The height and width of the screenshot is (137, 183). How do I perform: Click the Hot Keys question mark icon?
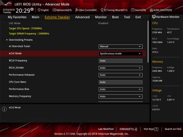[x=156, y=129]
